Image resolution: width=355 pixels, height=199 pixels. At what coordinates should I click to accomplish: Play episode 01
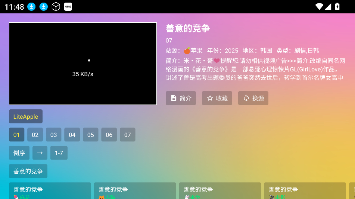[x=16, y=135]
